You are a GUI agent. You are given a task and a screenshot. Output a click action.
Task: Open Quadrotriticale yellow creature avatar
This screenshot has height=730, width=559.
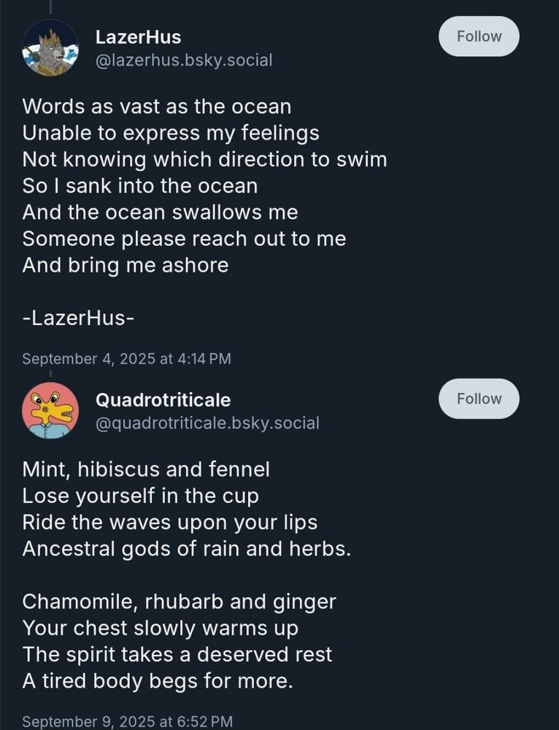click(x=50, y=410)
